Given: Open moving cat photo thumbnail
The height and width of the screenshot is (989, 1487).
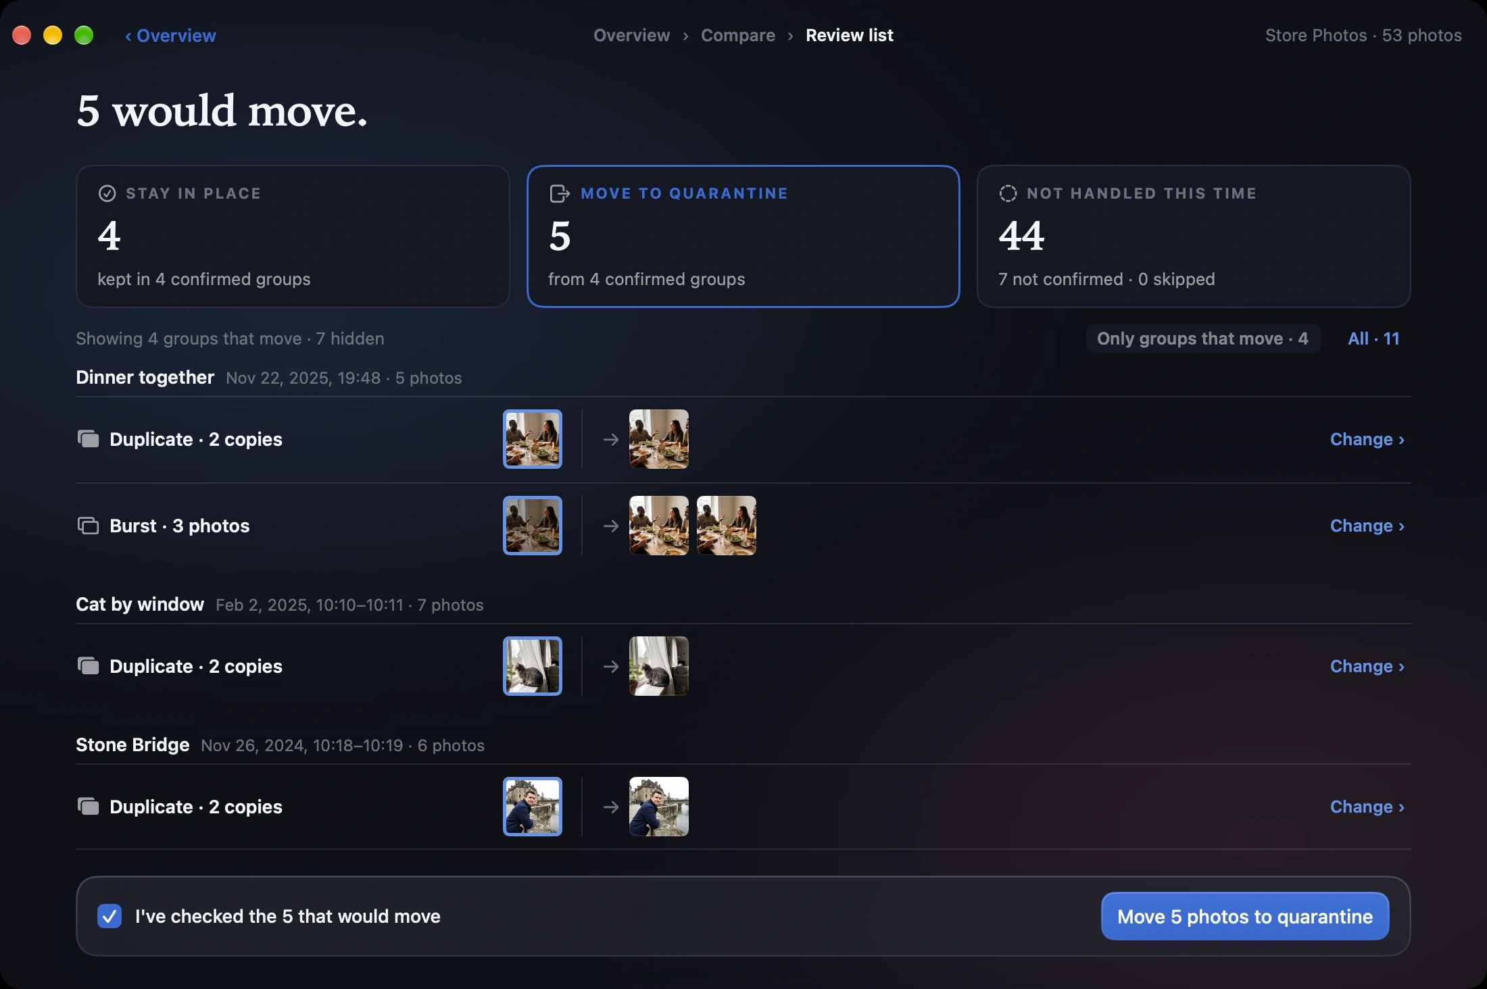Looking at the screenshot, I should 659,666.
